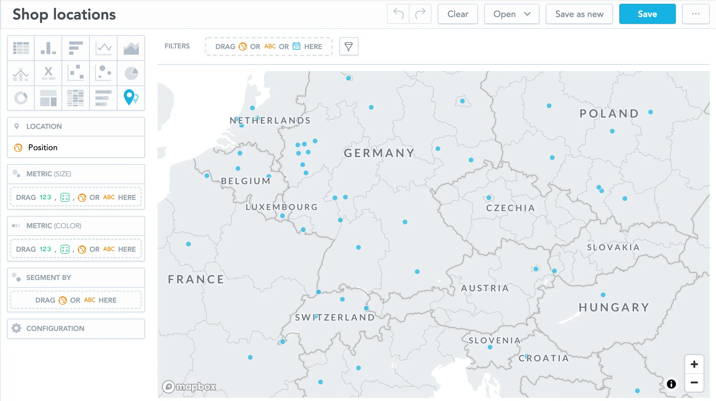Image resolution: width=716 pixels, height=401 pixels.
Task: Open the filter options funnel icon
Action: [349, 46]
